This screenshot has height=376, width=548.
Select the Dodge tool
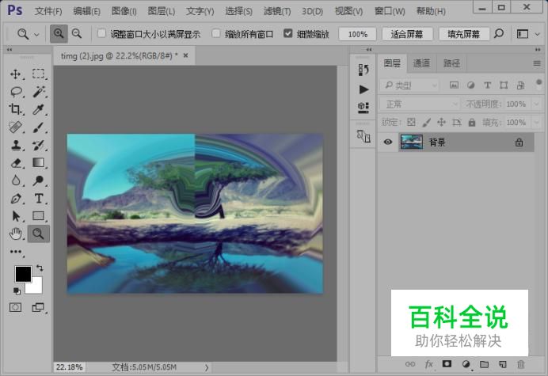39,180
